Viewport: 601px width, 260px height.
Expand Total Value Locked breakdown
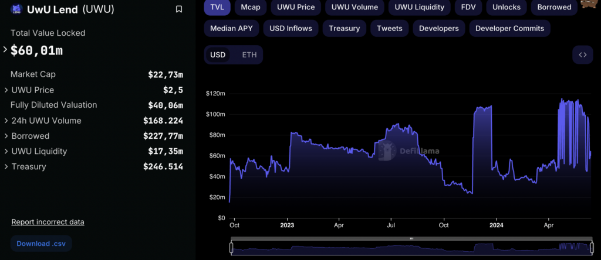click(5, 49)
